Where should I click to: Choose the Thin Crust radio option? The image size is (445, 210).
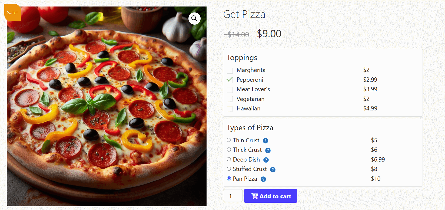[229, 140]
